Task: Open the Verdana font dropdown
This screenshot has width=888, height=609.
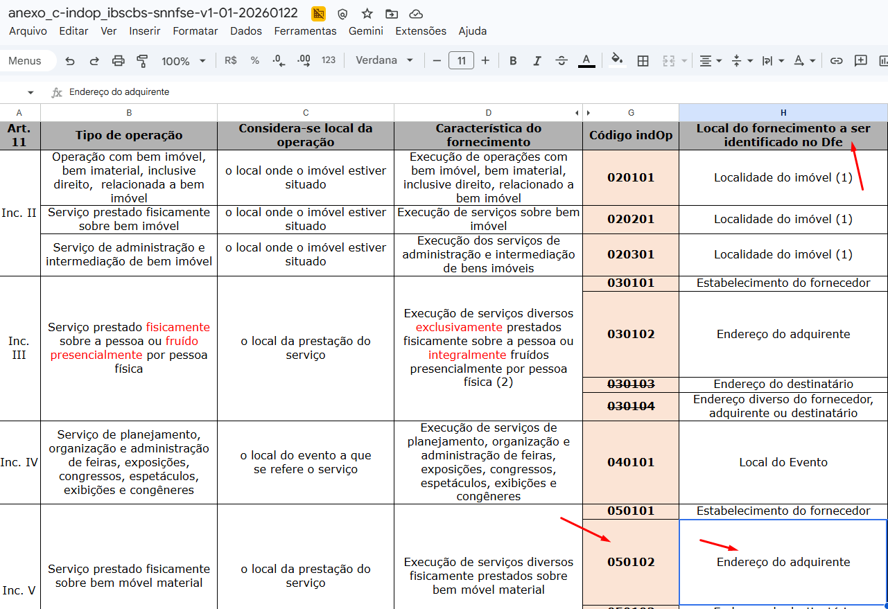Action: click(x=385, y=61)
